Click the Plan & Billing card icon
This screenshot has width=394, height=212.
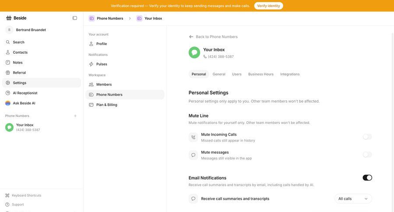(91, 105)
